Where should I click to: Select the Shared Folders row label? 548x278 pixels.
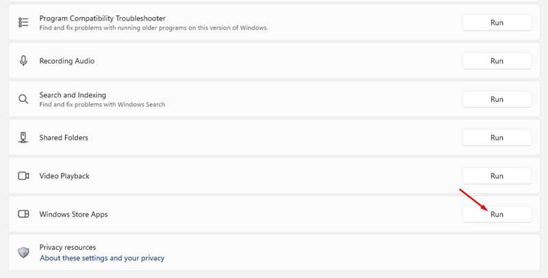click(x=64, y=138)
